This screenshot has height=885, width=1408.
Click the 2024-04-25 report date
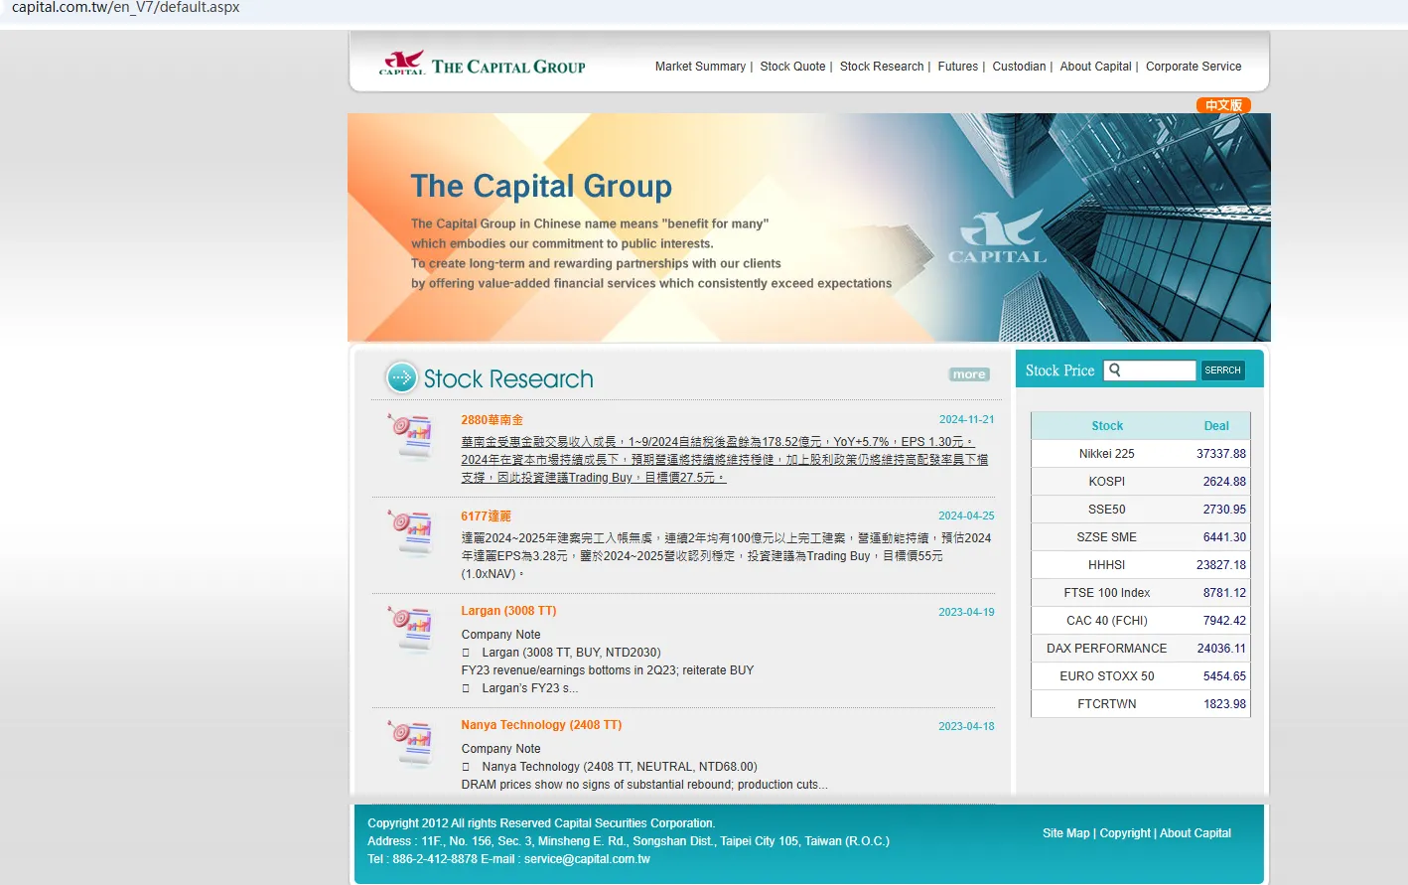(x=966, y=516)
